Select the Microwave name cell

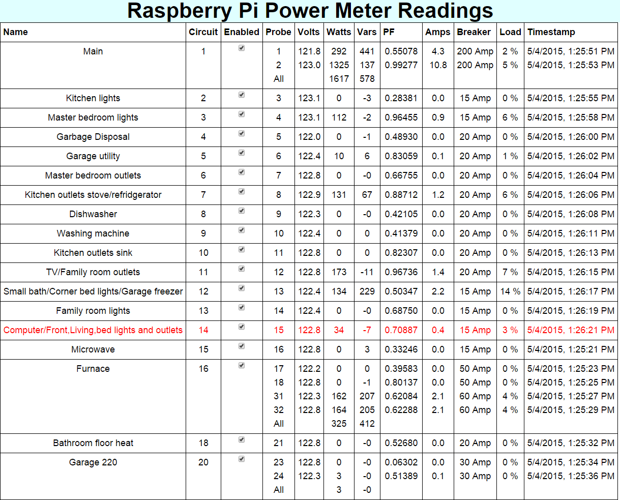click(x=93, y=349)
